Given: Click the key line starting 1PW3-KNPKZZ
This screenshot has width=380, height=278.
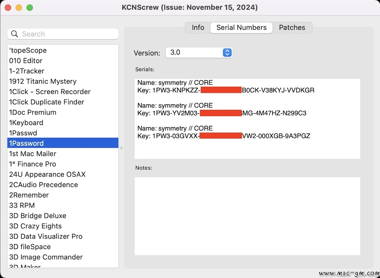Looking at the screenshot, I should pyautogui.click(x=226, y=90).
